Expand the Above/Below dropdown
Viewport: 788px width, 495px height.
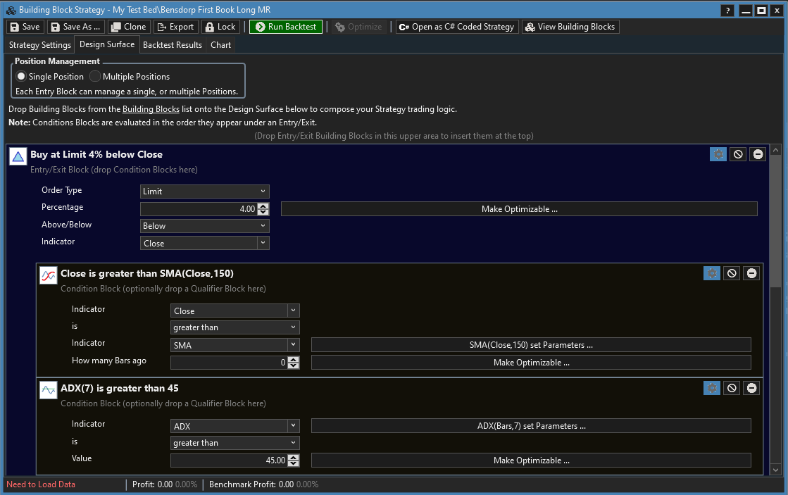(x=204, y=226)
